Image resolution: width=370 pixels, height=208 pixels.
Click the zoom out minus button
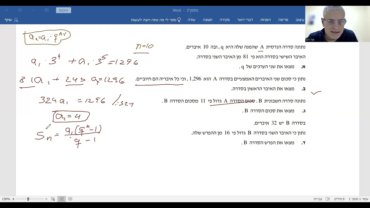coord(46,199)
